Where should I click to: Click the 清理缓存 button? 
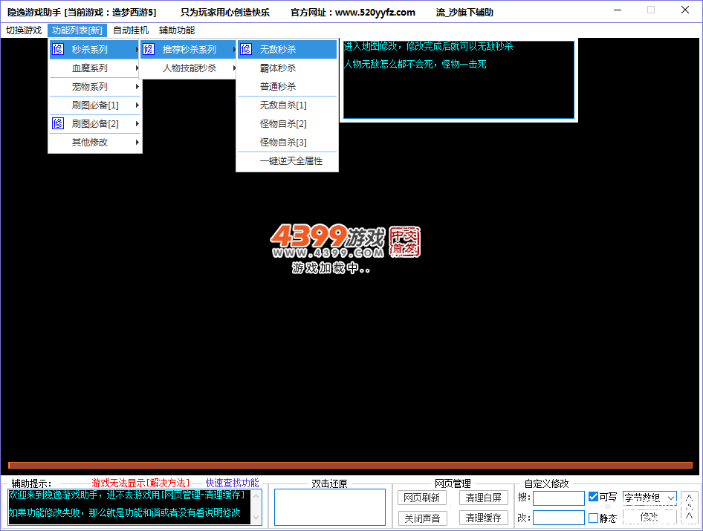(x=483, y=518)
